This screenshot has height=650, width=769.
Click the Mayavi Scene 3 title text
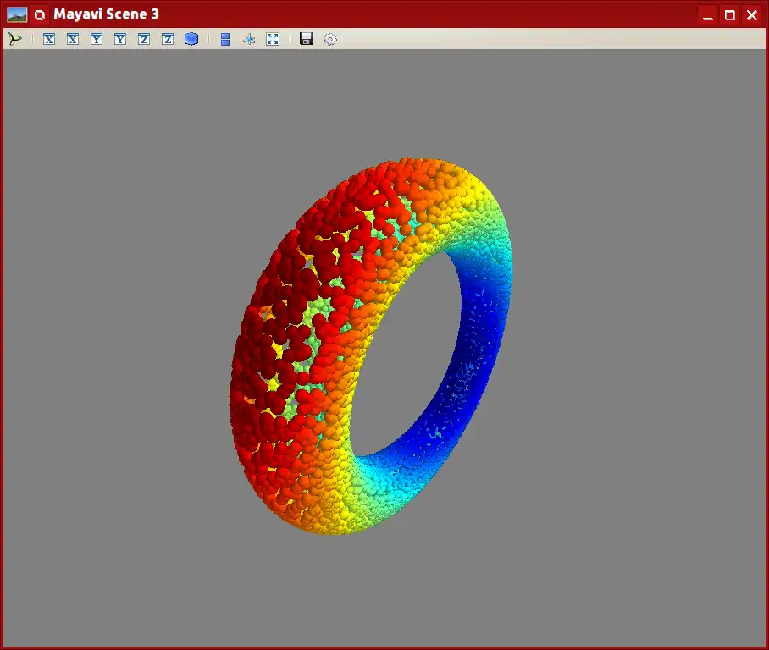107,14
